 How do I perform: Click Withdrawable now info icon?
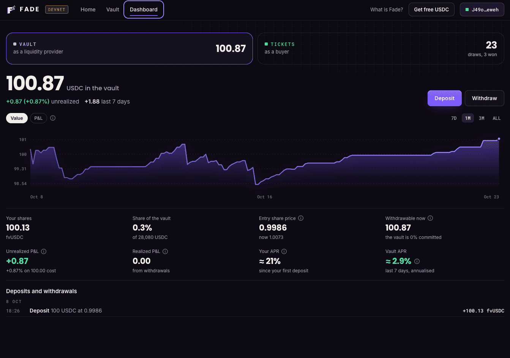[x=430, y=218]
